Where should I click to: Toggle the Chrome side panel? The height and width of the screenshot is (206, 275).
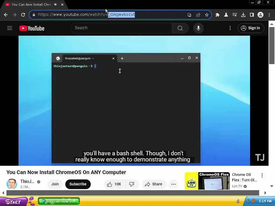[x=252, y=15]
